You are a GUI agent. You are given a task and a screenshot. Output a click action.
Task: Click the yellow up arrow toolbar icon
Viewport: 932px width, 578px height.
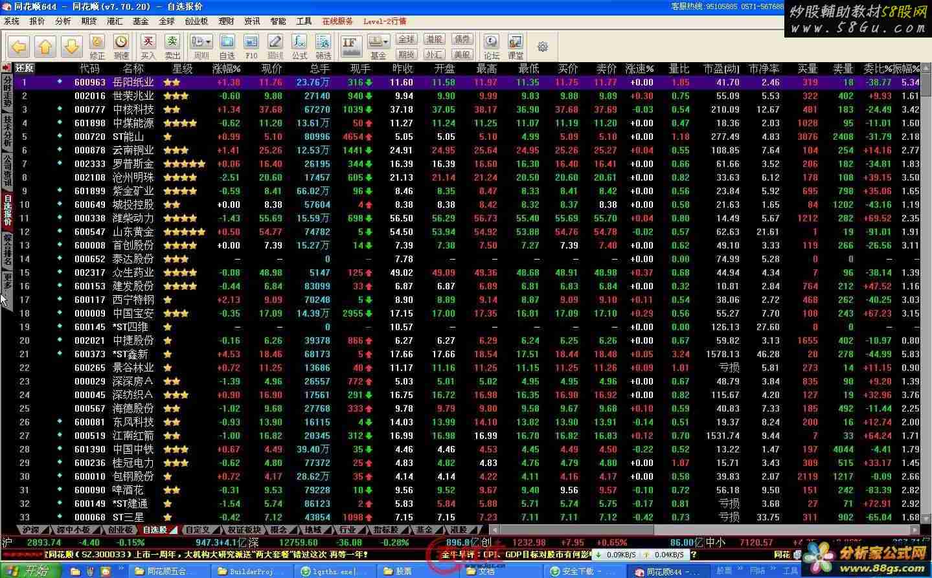45,46
